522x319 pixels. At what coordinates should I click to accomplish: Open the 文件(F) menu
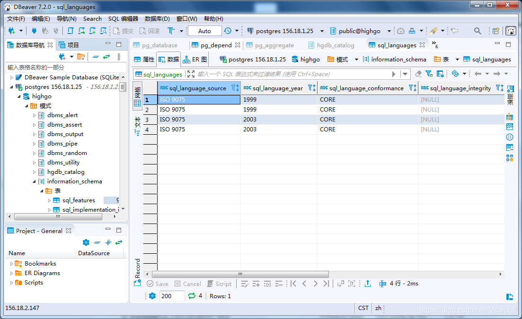coord(16,18)
